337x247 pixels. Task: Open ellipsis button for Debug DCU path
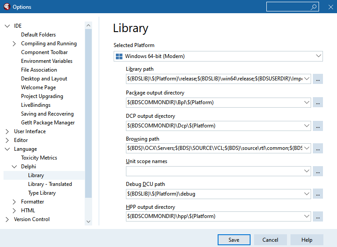318,194
